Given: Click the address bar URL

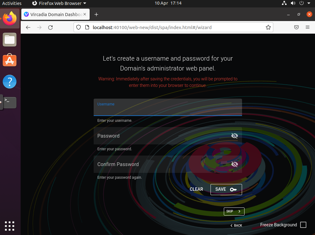Looking at the screenshot, I should point(152,27).
